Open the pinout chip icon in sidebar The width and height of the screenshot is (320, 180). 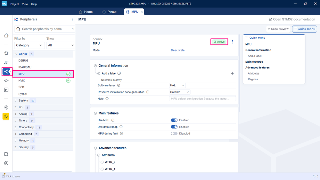[x=6, y=53]
